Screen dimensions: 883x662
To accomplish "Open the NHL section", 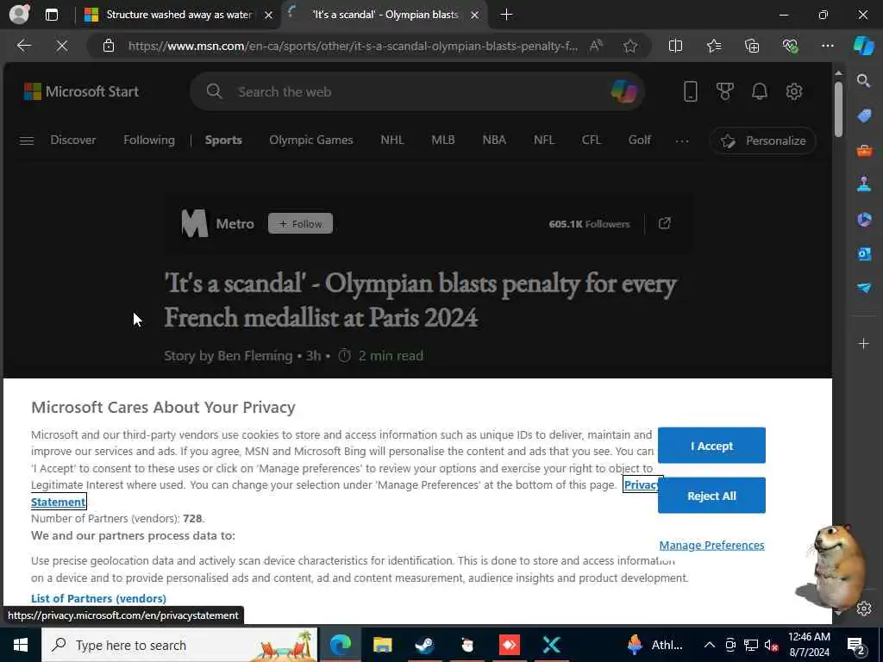I will tap(392, 140).
